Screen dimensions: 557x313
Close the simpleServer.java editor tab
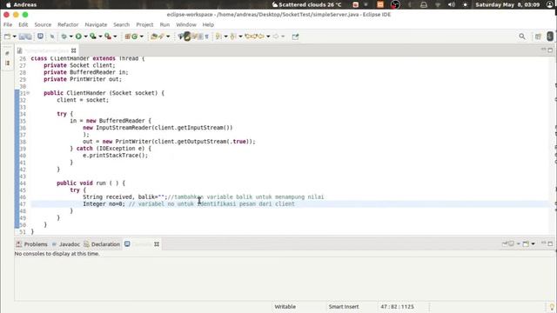[73, 50]
